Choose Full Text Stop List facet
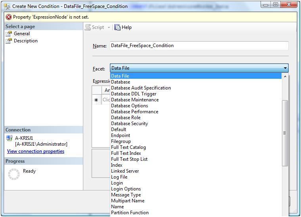This screenshot has width=301, height=217. (x=196, y=159)
